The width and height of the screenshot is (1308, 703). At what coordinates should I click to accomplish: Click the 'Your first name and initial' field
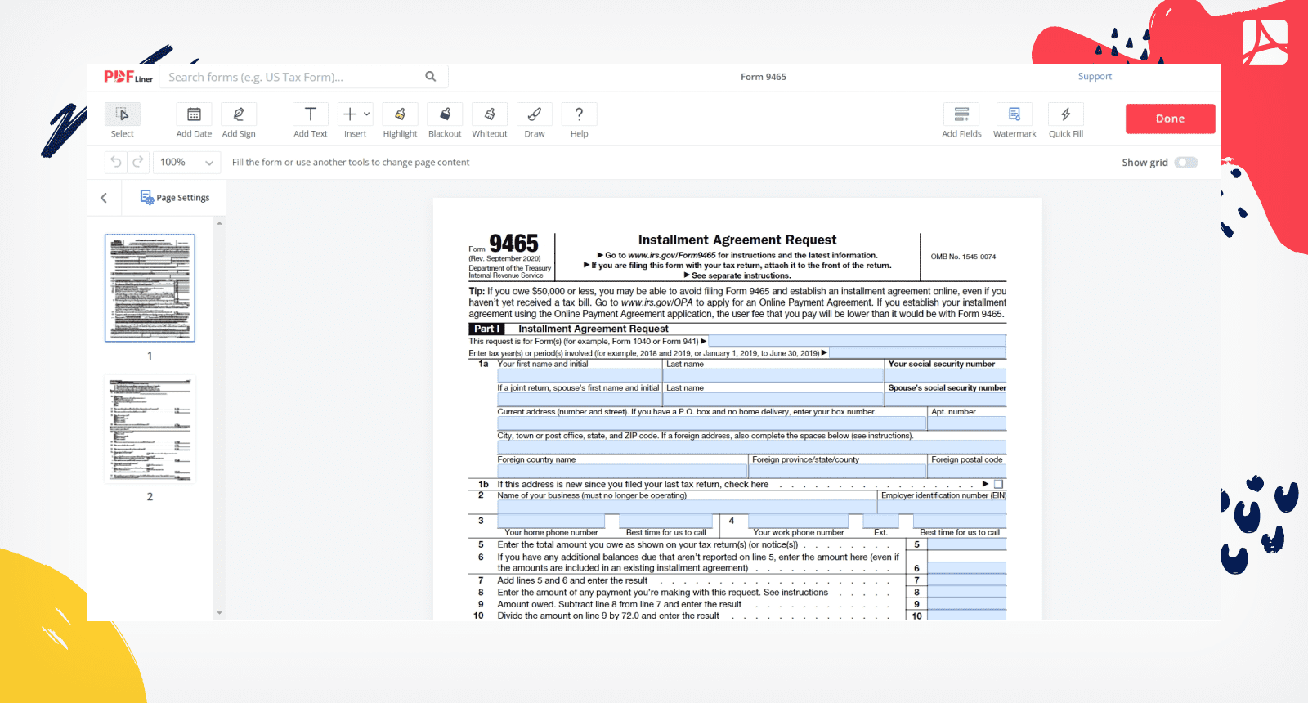(x=580, y=376)
